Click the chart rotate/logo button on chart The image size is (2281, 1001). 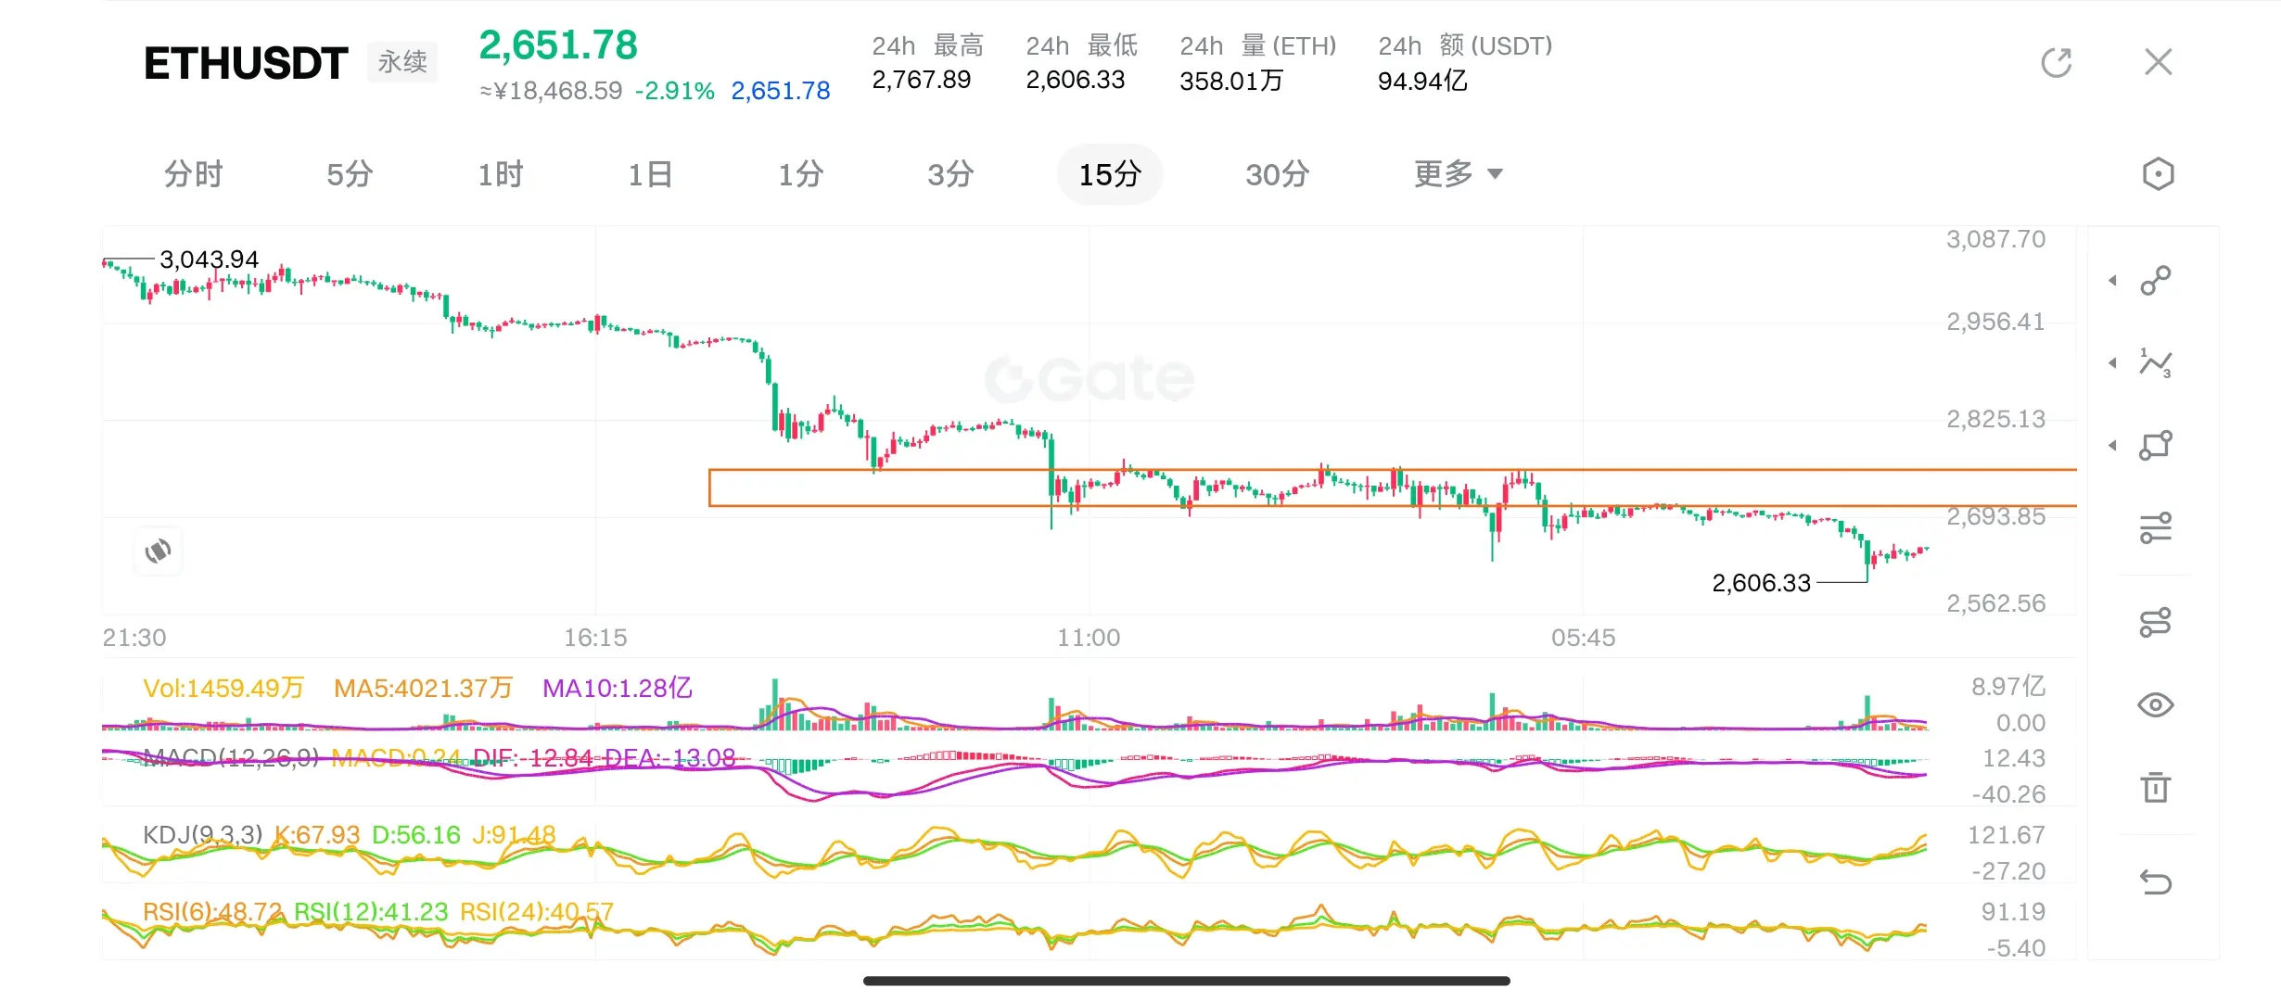click(159, 551)
